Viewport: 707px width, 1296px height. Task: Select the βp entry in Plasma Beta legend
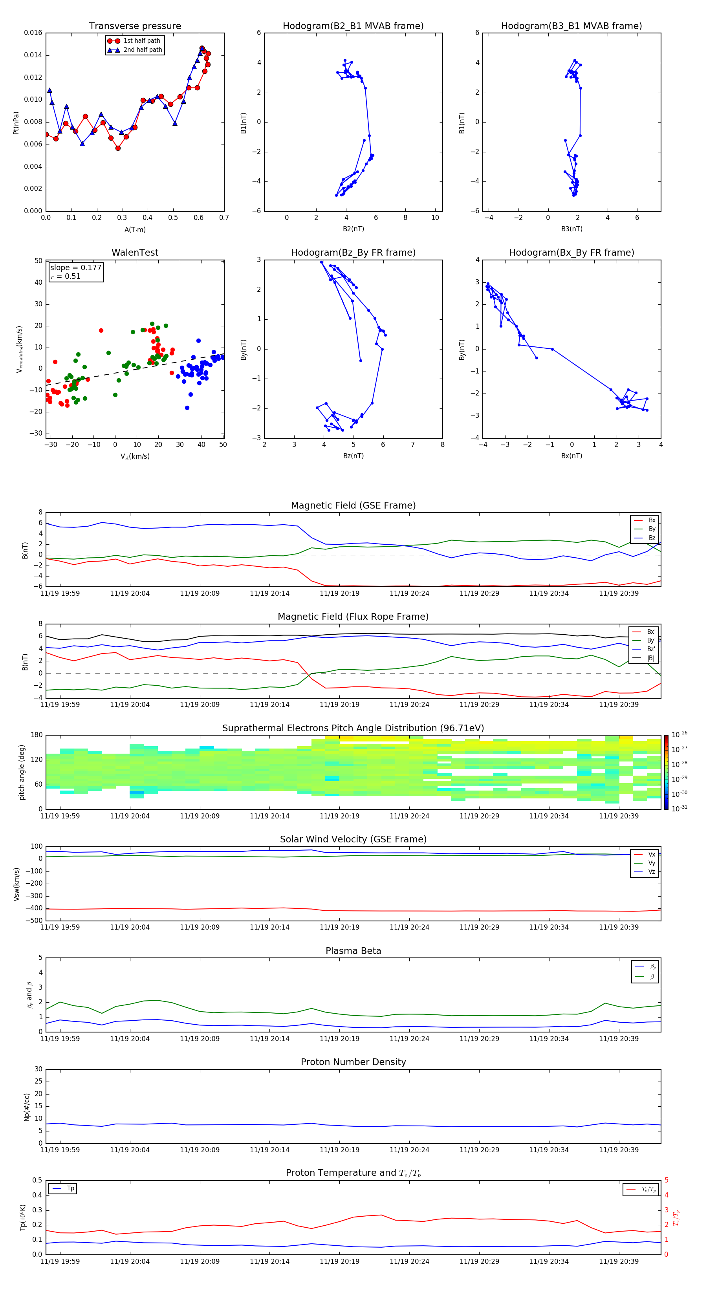pos(646,967)
